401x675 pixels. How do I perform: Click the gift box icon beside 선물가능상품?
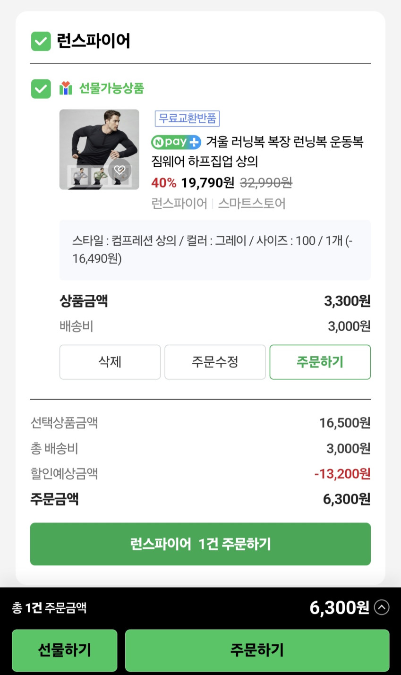point(66,88)
